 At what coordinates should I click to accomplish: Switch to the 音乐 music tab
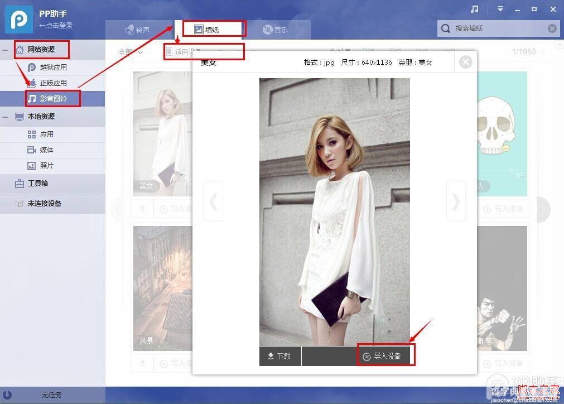(276, 30)
